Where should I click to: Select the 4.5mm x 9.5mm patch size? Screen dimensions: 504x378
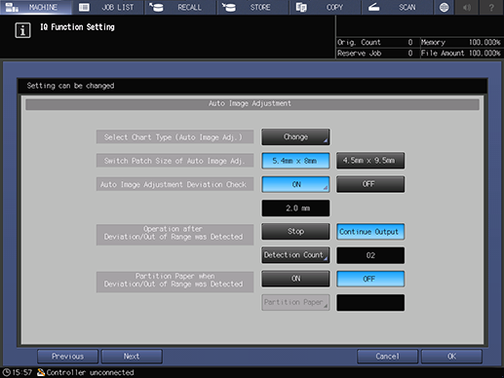[x=370, y=161]
